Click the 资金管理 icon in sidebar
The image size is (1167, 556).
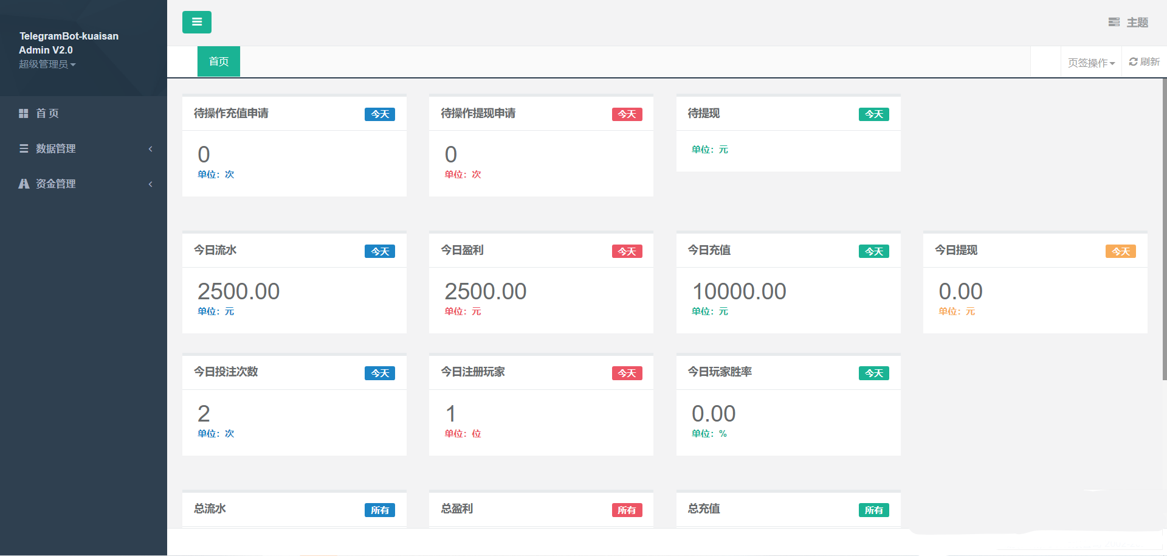24,184
